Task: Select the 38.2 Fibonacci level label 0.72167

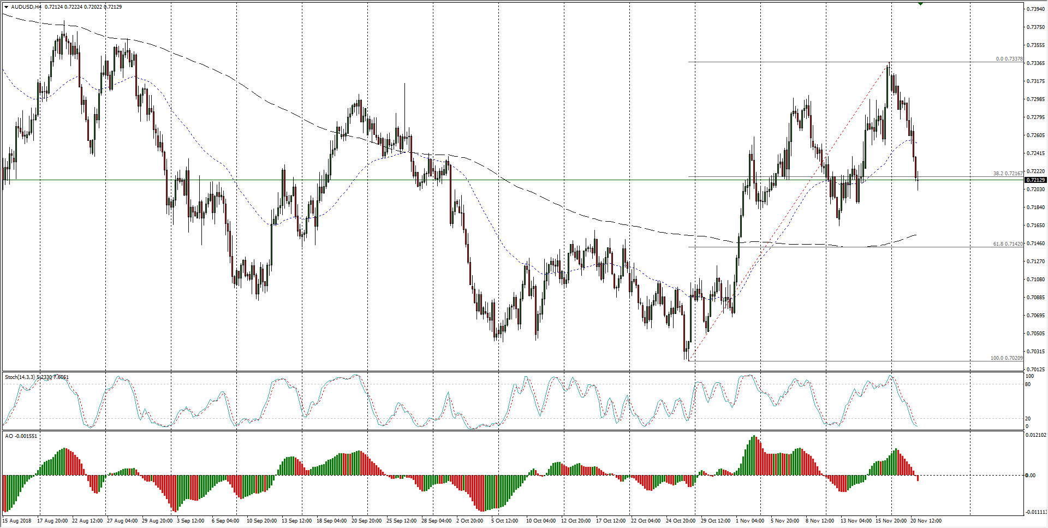Action: pyautogui.click(x=1008, y=174)
